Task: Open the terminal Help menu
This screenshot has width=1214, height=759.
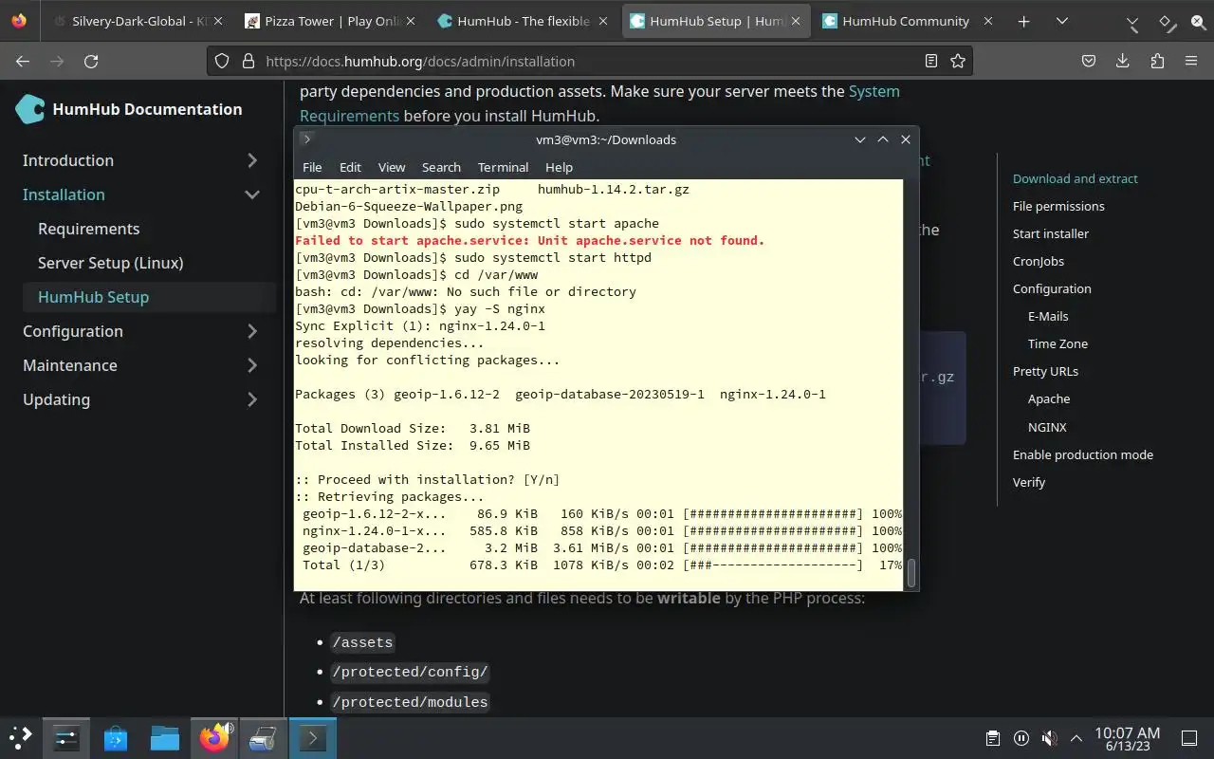Action: point(559,167)
